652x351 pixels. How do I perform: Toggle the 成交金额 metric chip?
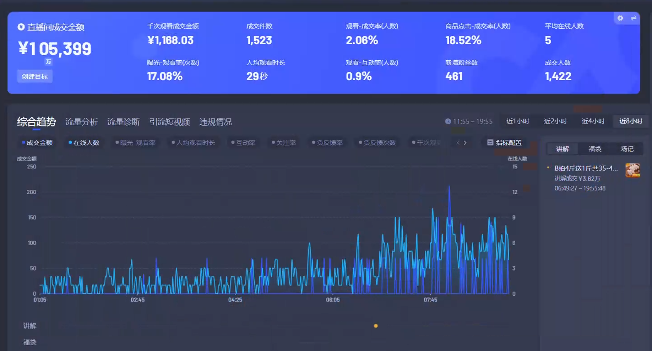37,143
